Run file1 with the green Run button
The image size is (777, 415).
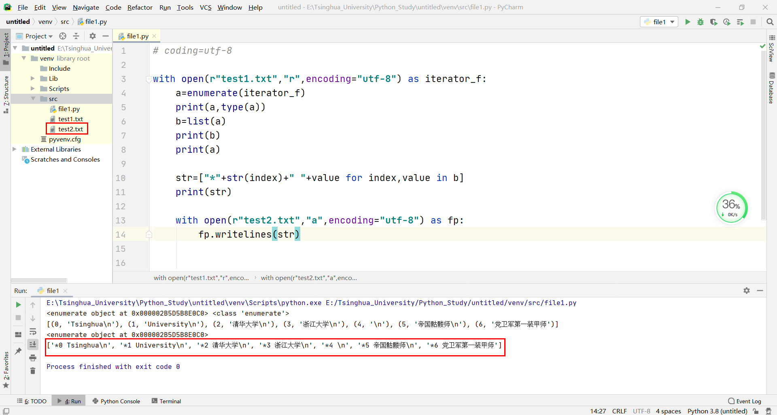point(688,22)
